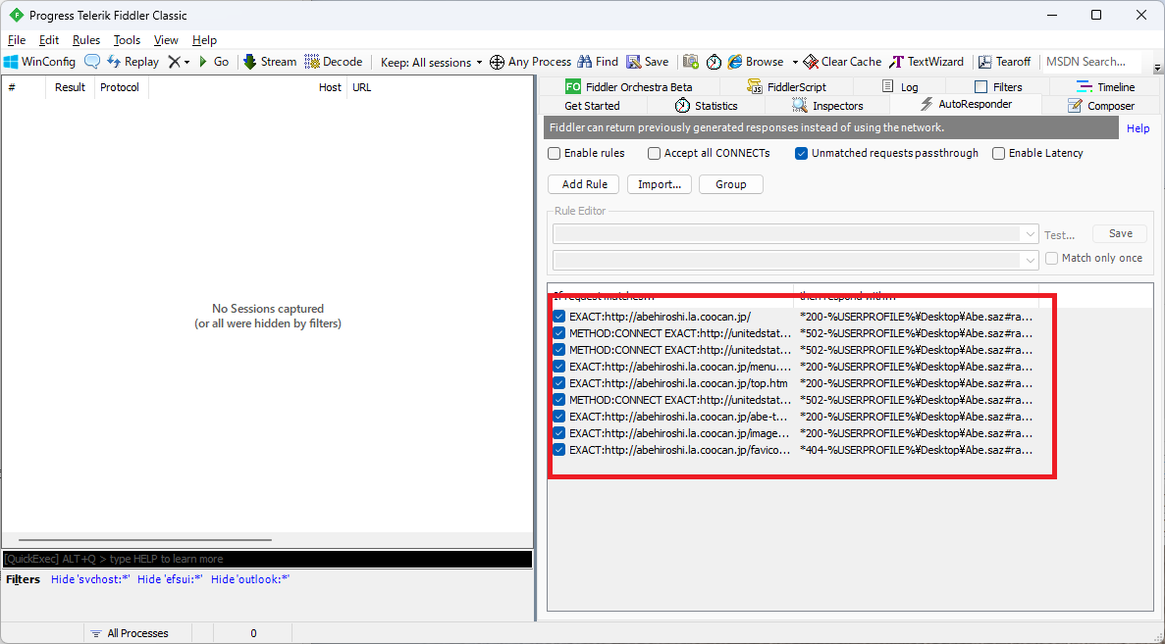Expand the rule match condition combo box

pos(1030,234)
